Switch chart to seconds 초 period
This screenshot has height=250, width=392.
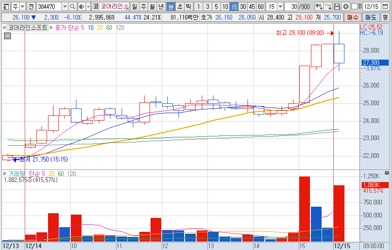(x=180, y=7)
